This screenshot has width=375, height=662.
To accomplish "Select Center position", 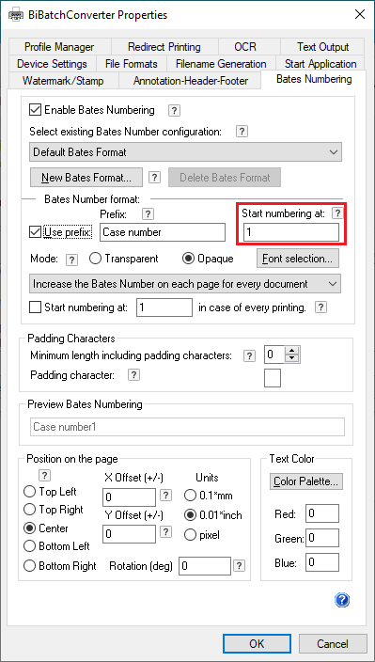I will (29, 528).
